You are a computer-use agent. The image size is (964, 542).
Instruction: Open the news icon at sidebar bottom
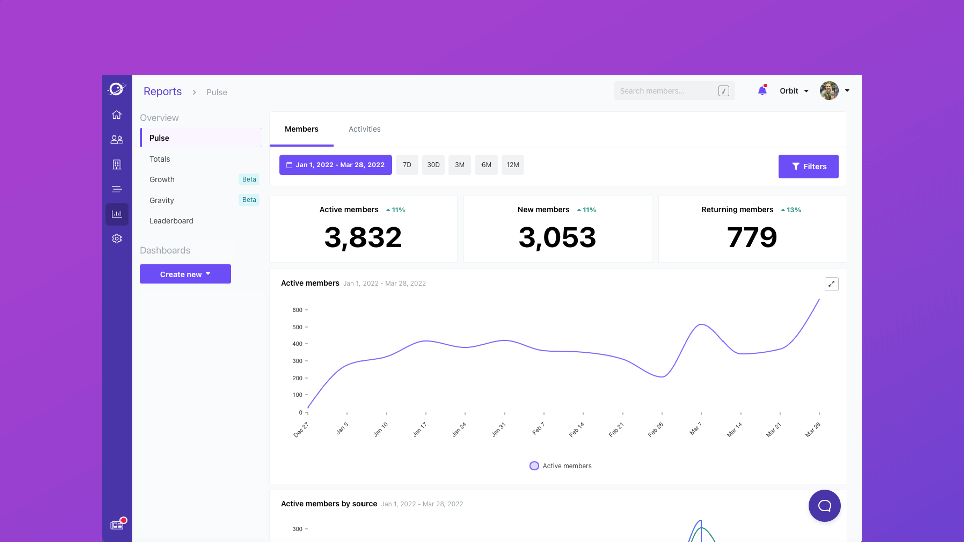(116, 525)
